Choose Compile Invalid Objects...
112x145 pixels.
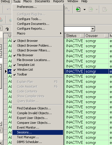pos(38,113)
